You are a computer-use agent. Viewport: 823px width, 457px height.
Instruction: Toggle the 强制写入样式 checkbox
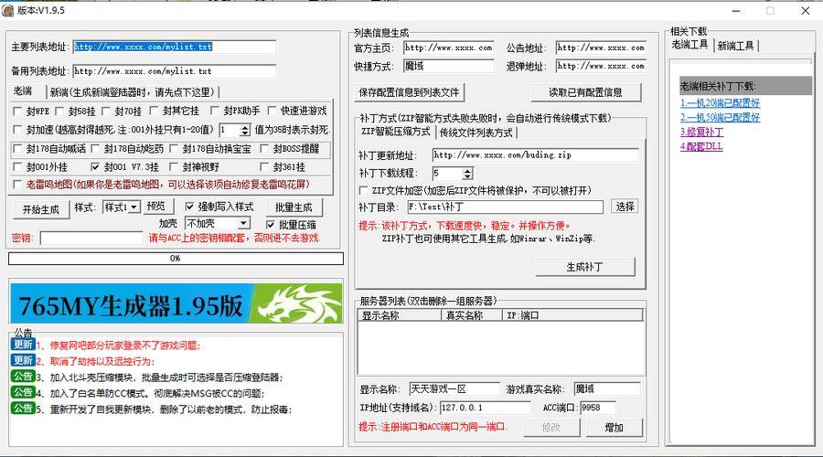pos(190,207)
